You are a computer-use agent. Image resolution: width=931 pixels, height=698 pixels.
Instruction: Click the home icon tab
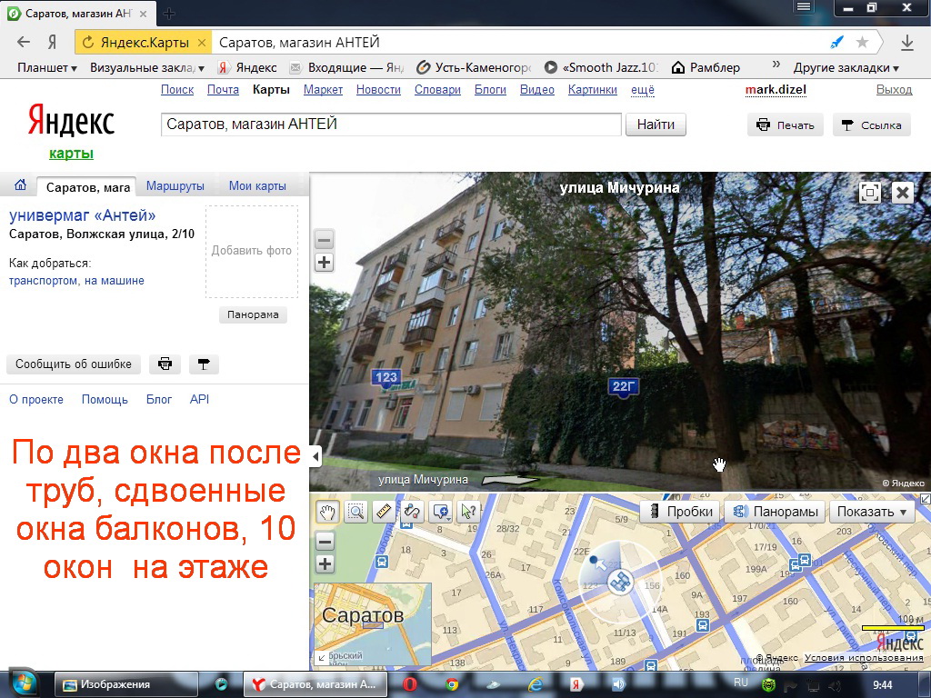pos(20,186)
